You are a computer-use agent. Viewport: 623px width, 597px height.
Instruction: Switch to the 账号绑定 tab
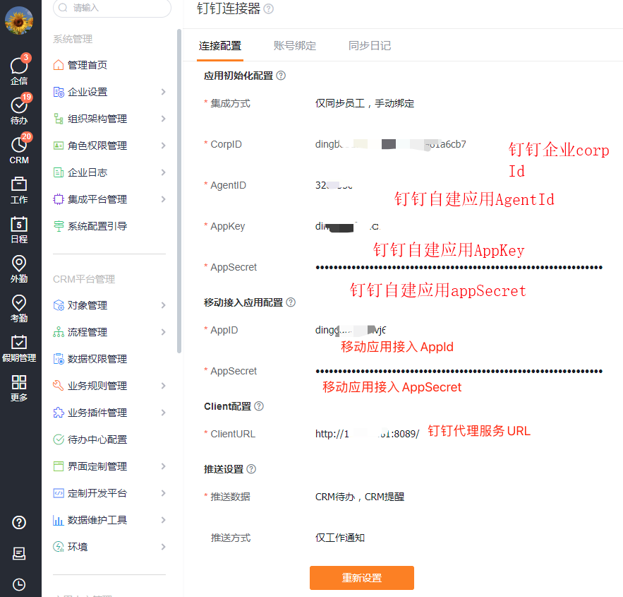pos(295,46)
